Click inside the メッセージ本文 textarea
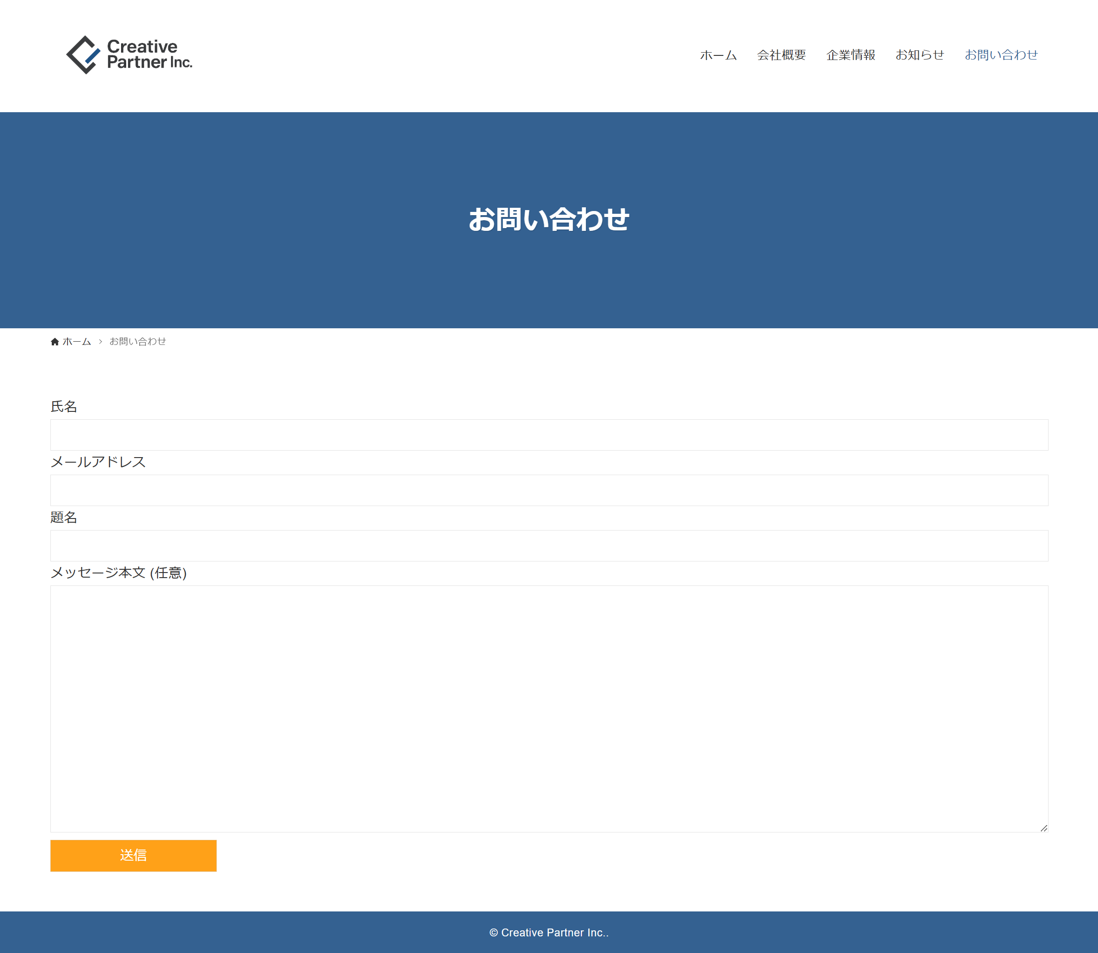 [549, 708]
